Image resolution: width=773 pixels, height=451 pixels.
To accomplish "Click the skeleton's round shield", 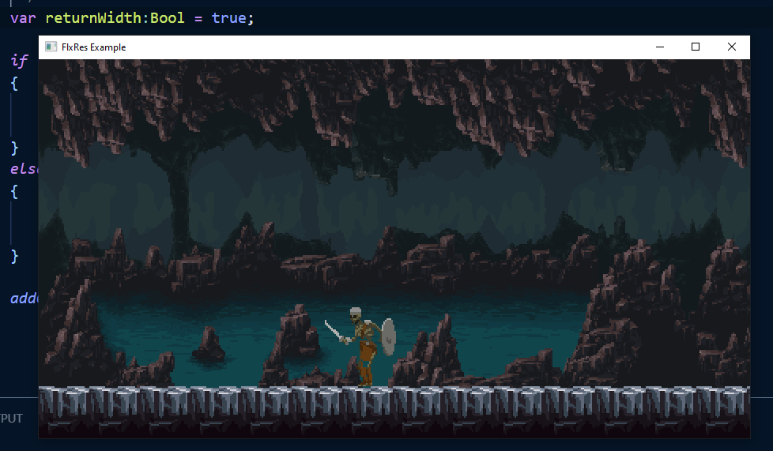I will [389, 336].
